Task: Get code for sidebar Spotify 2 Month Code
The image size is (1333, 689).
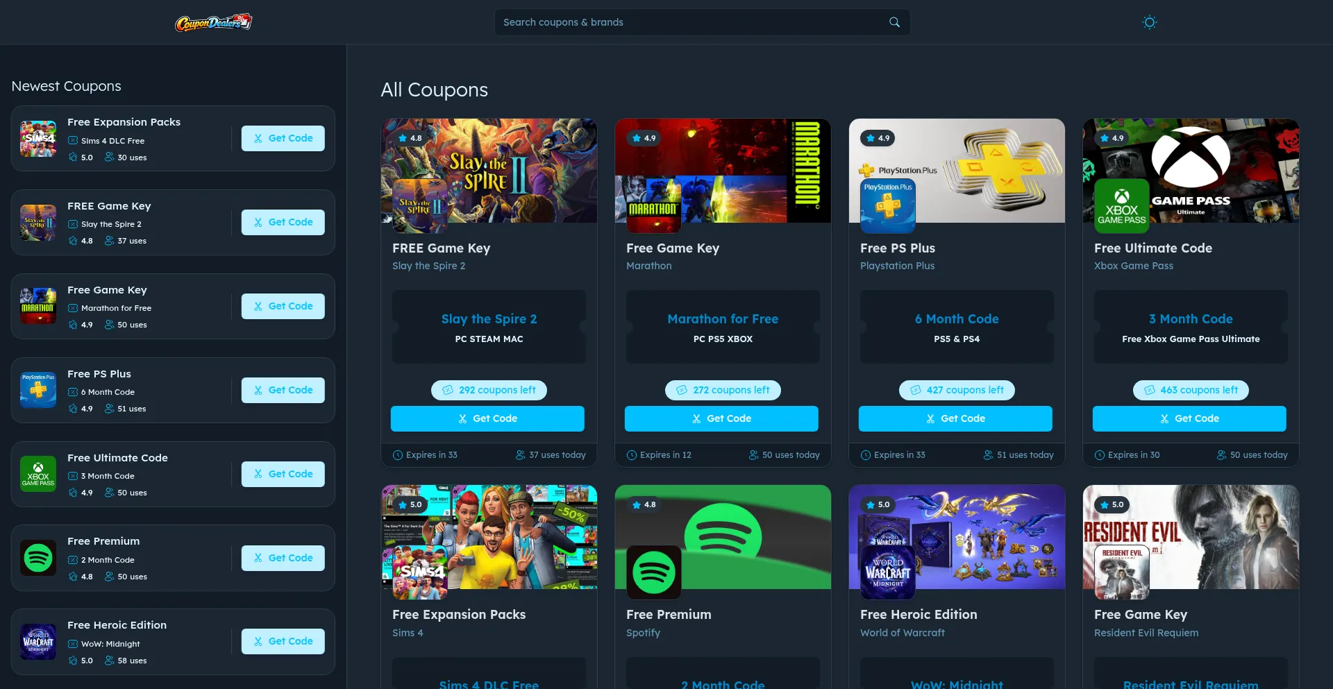Action: coord(283,558)
